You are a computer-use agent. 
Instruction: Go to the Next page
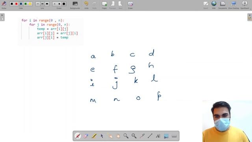point(120,5)
